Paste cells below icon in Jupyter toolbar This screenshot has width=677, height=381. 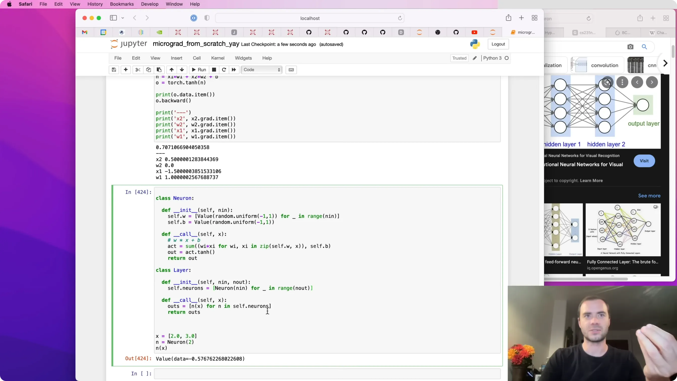point(159,70)
